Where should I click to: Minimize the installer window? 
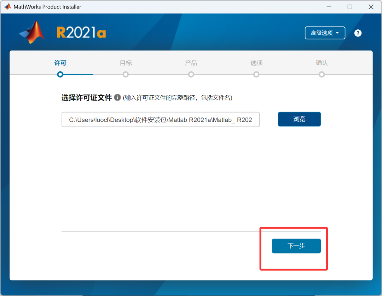coord(329,7)
